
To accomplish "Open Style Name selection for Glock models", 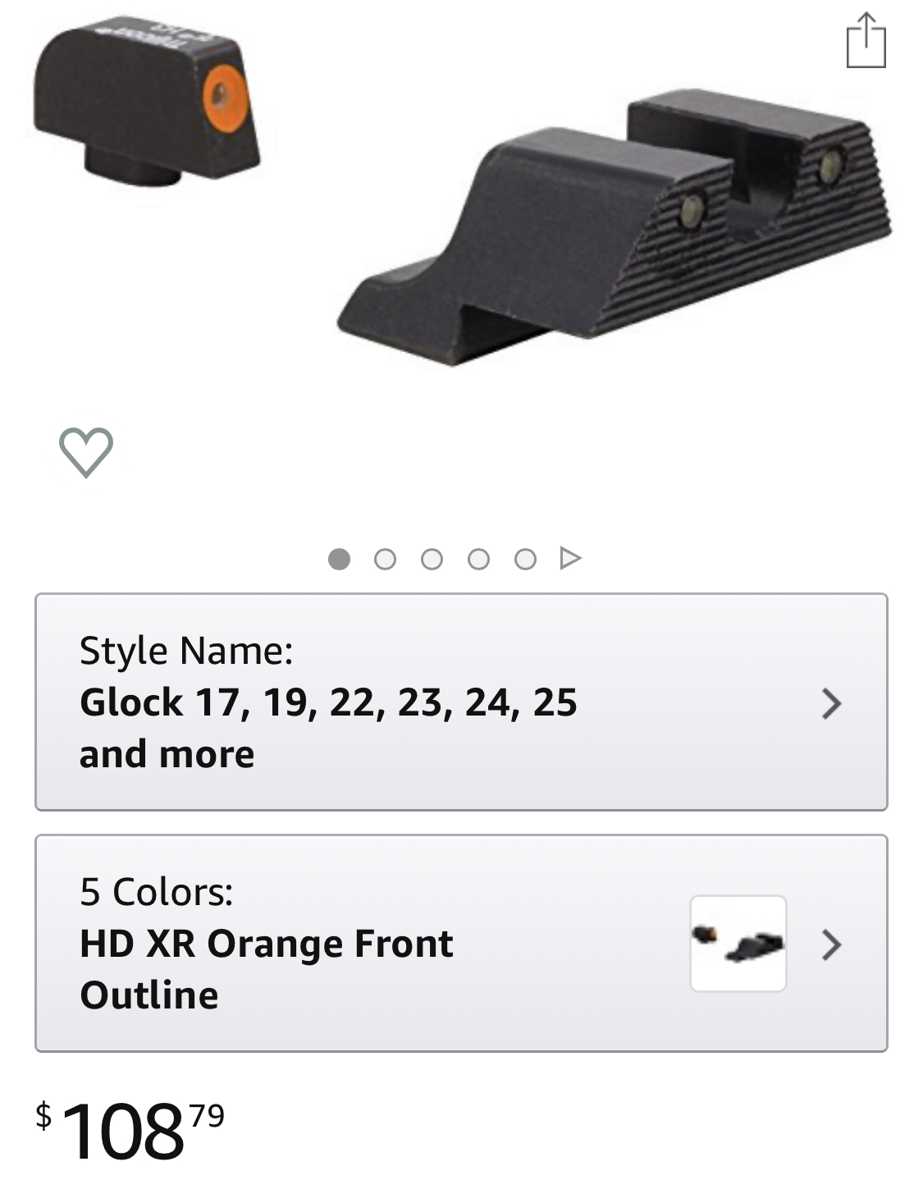I will tap(461, 702).
